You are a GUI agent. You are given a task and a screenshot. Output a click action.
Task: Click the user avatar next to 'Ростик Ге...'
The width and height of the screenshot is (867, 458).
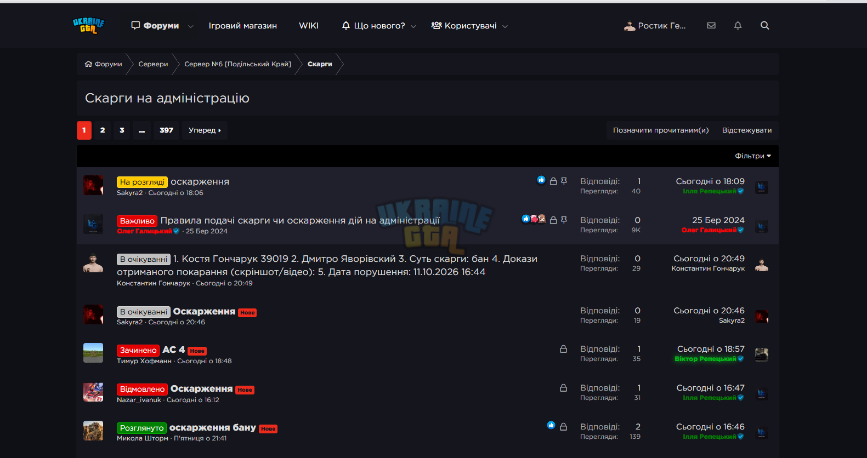coord(630,26)
